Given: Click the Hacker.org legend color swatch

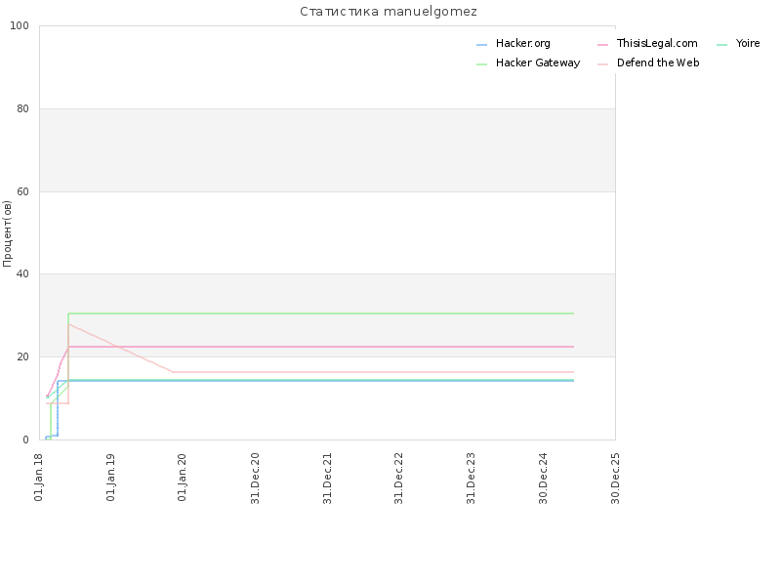Looking at the screenshot, I should [x=481, y=45].
